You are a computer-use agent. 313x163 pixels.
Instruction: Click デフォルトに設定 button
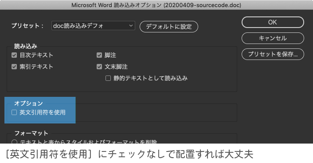[169, 27]
